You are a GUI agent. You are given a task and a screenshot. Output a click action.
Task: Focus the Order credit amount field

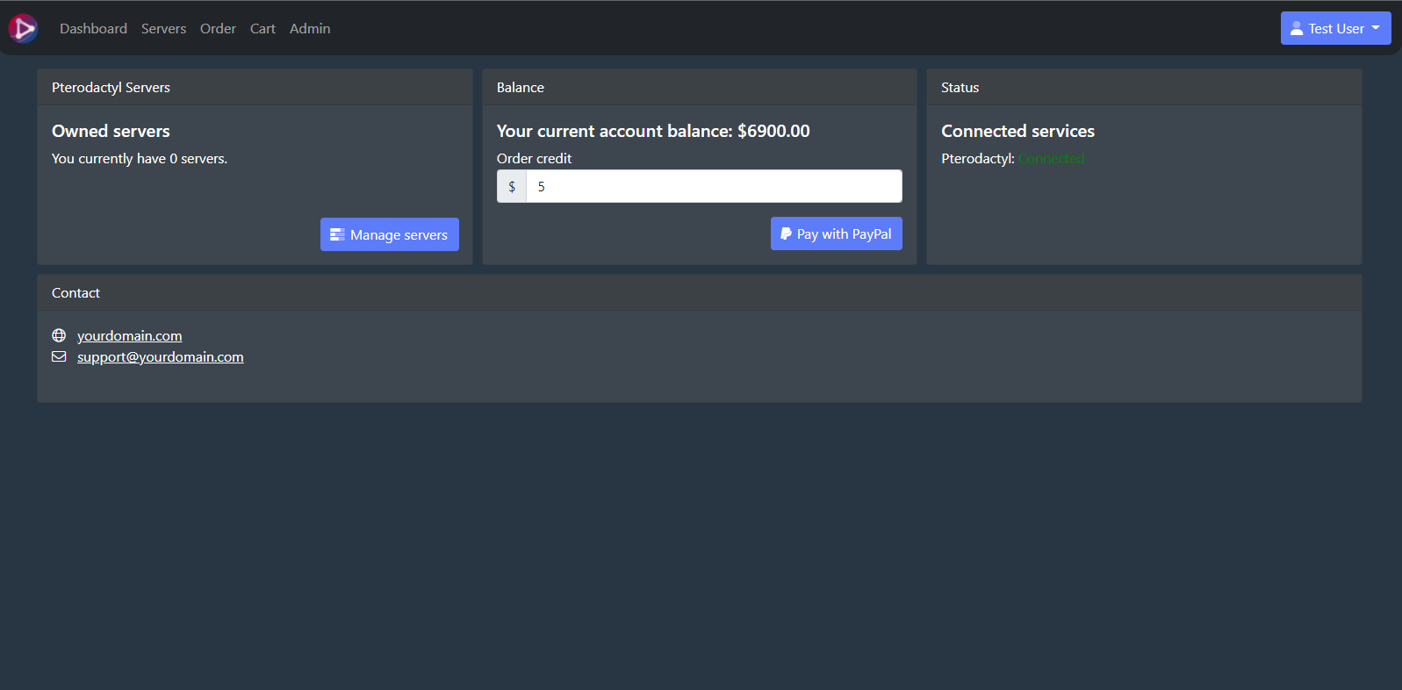(713, 186)
